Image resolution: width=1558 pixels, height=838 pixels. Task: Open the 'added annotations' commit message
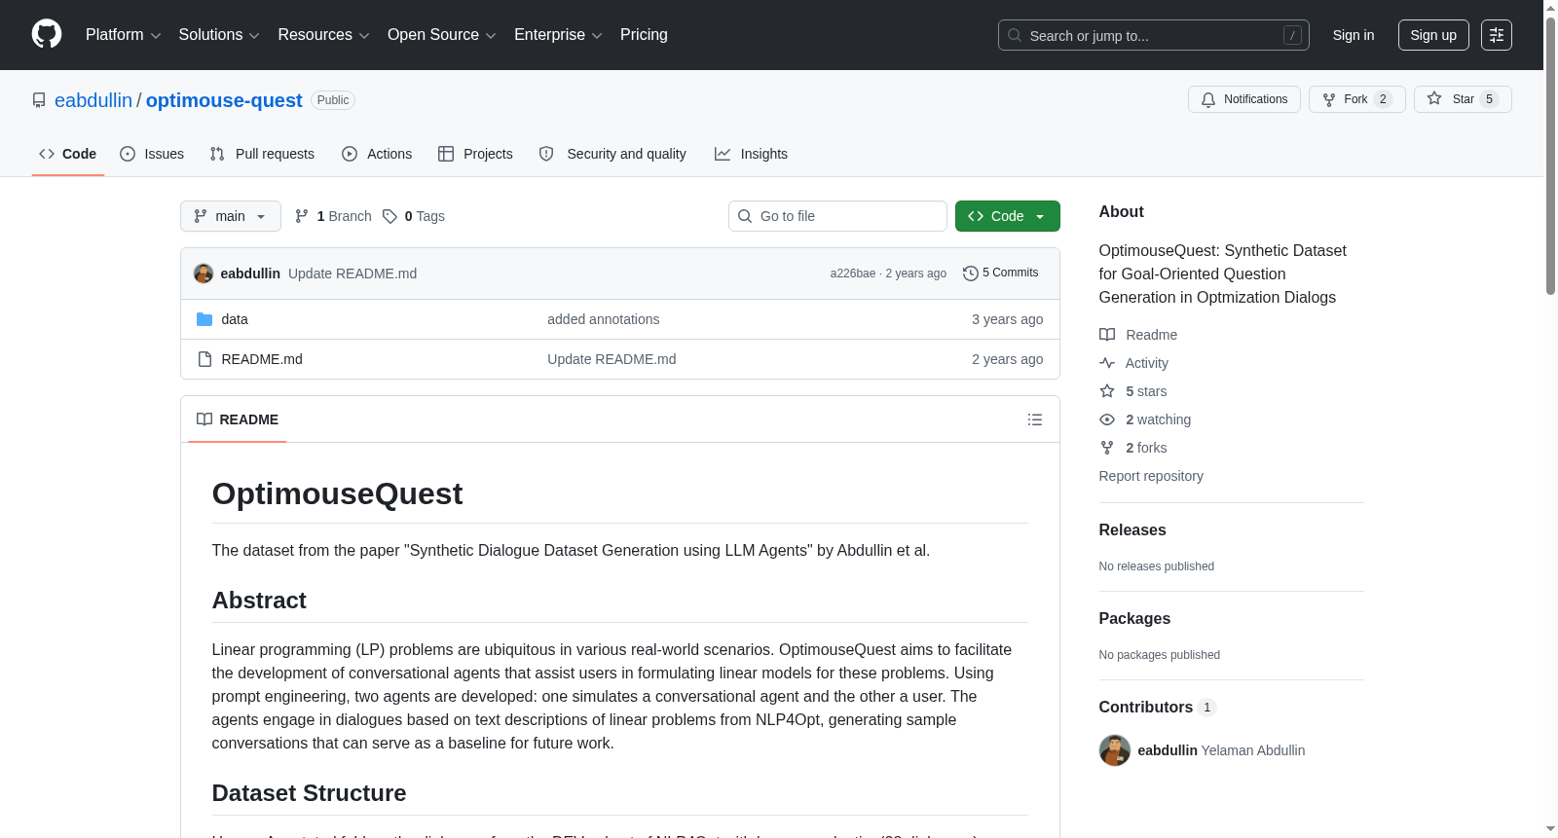coord(604,319)
